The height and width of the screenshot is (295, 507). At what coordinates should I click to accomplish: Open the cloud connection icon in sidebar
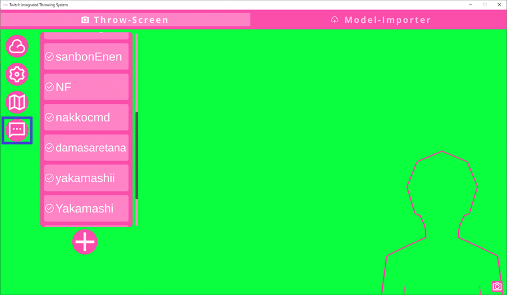[x=17, y=46]
